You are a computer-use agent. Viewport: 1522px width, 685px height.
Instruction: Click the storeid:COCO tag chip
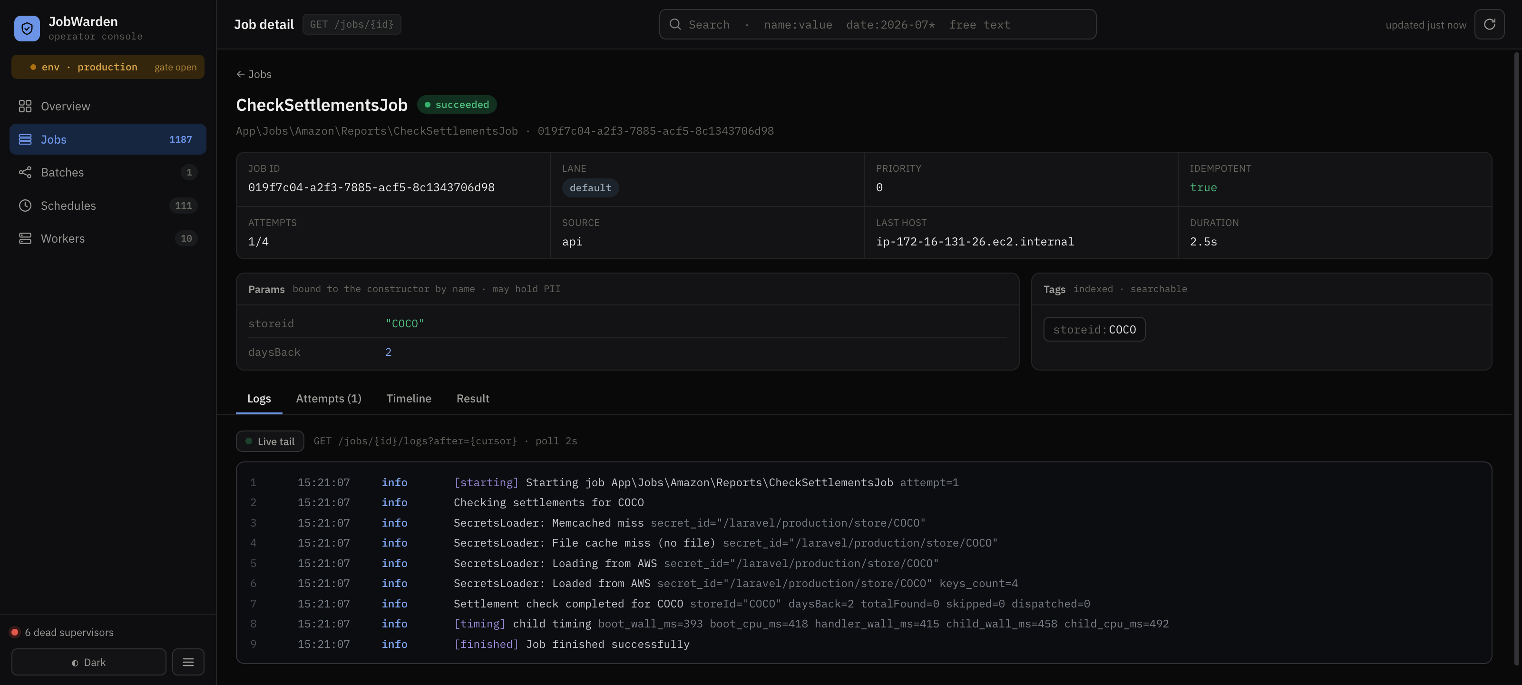pos(1094,329)
